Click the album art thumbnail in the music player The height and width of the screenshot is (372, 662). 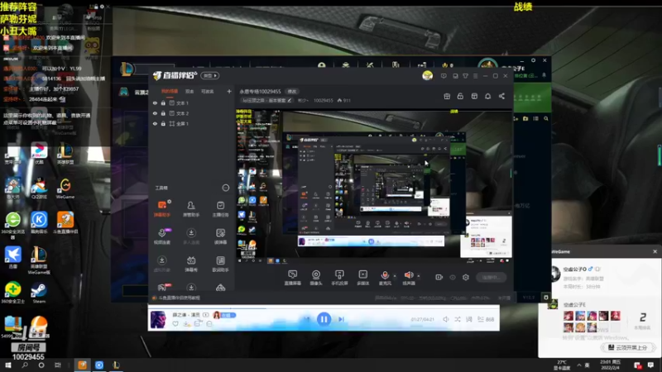[158, 319]
